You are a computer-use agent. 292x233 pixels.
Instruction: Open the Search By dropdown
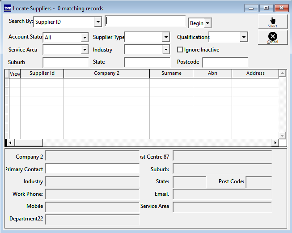click(98, 22)
